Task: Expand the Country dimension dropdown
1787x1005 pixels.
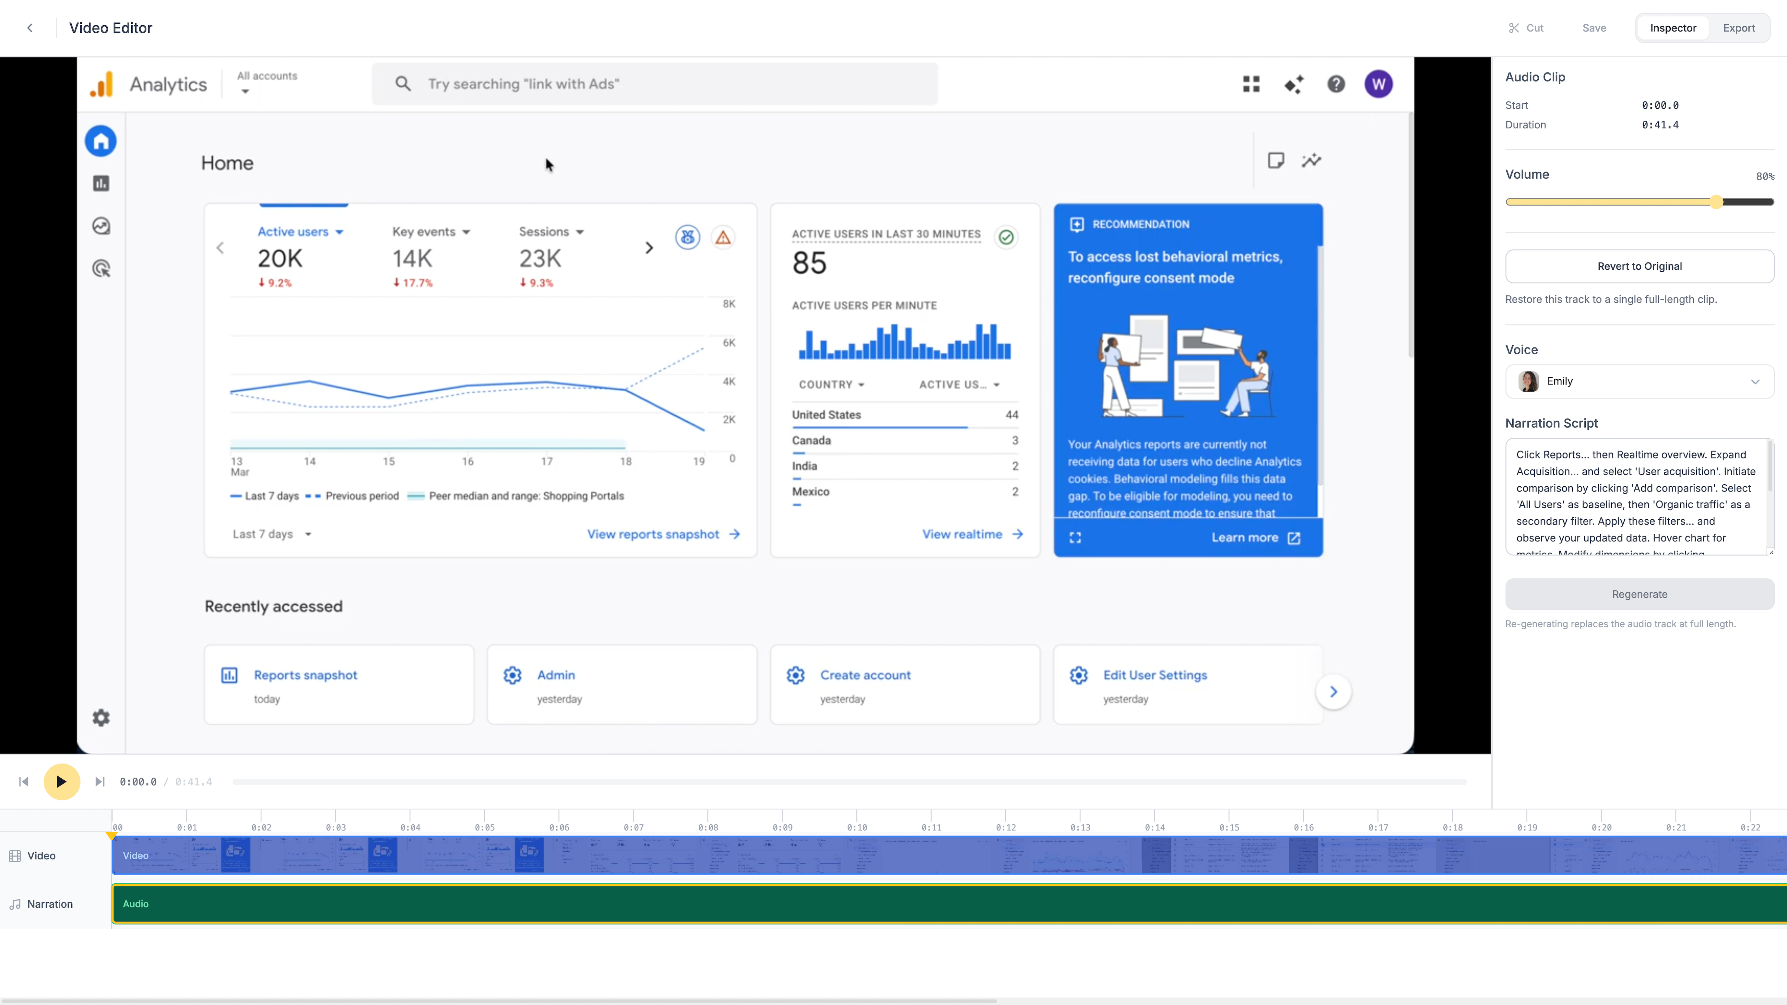Action: [832, 384]
